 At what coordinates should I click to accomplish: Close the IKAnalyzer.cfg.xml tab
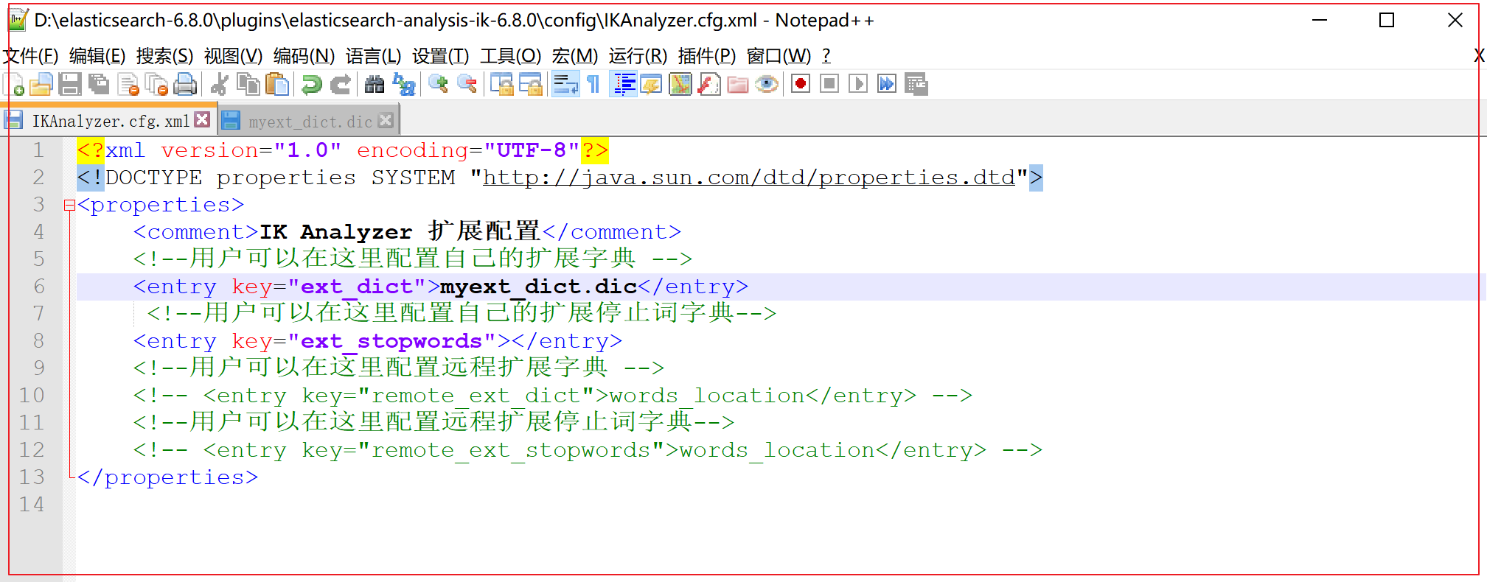point(203,119)
